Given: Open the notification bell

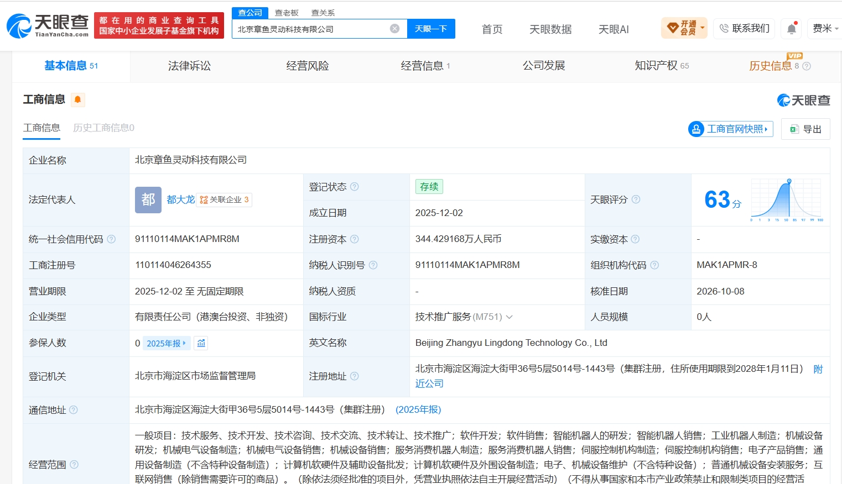Looking at the screenshot, I should tap(792, 29).
